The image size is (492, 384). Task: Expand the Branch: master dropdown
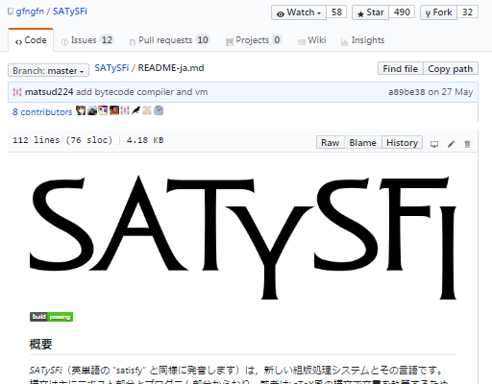[x=48, y=70]
